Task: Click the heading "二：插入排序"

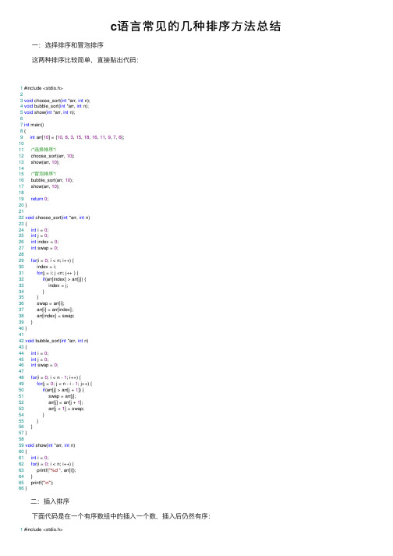Action: tap(50, 501)
